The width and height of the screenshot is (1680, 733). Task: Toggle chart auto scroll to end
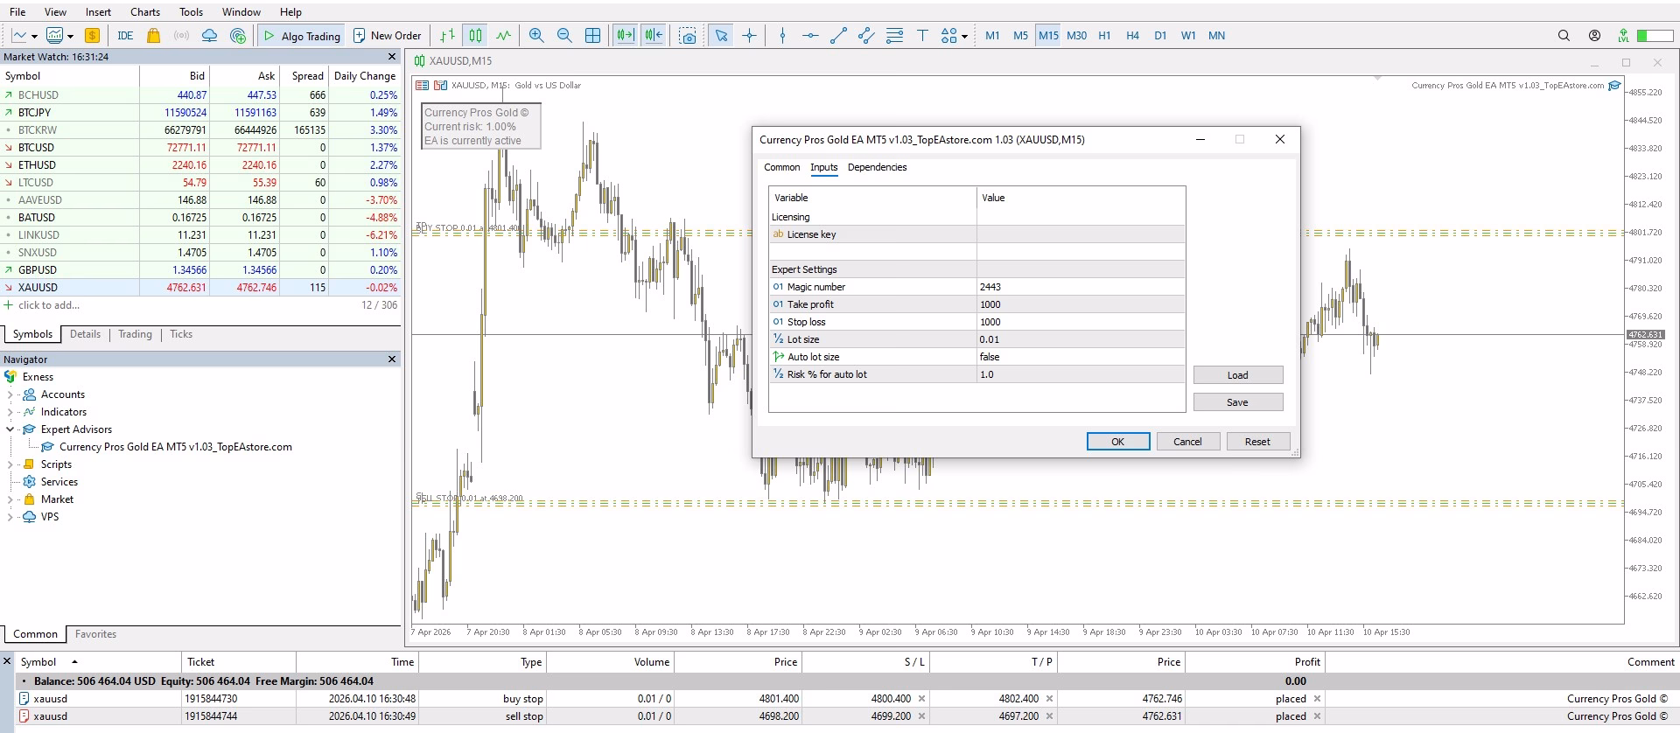coord(625,36)
